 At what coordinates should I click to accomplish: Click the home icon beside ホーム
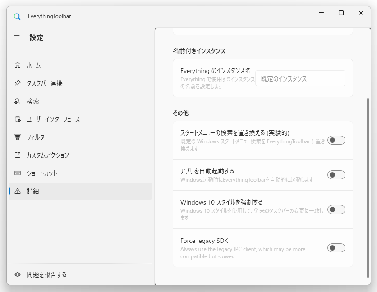coord(18,65)
